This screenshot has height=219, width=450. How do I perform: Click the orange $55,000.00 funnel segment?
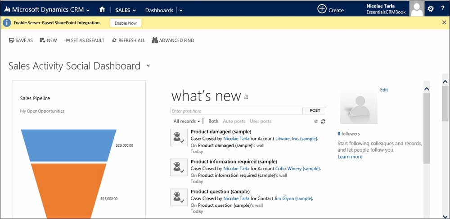[x=68, y=190]
